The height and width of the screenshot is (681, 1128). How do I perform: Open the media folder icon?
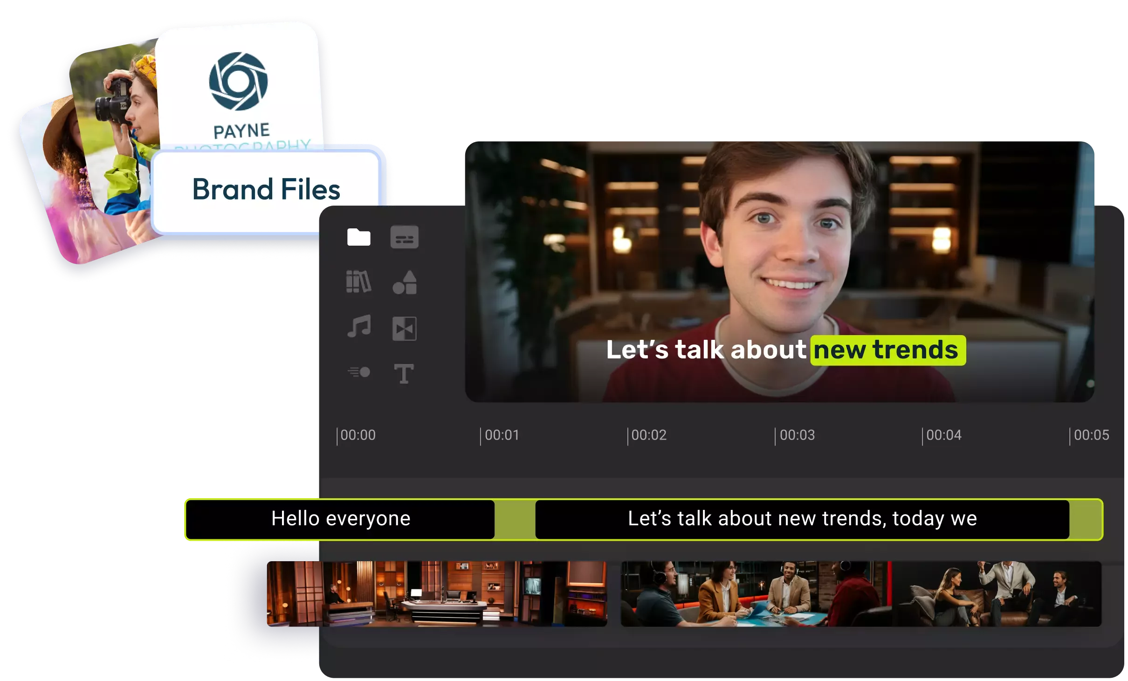pyautogui.click(x=358, y=237)
